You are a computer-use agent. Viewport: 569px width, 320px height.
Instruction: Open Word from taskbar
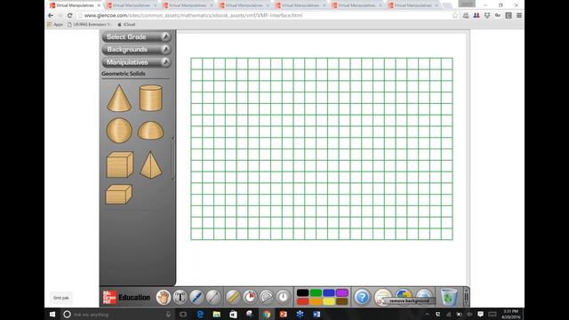pyautogui.click(x=317, y=314)
